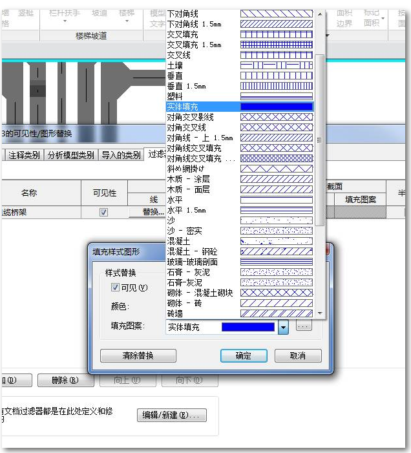Click the 替换... line override button
The image size is (411, 453).
pos(147,212)
